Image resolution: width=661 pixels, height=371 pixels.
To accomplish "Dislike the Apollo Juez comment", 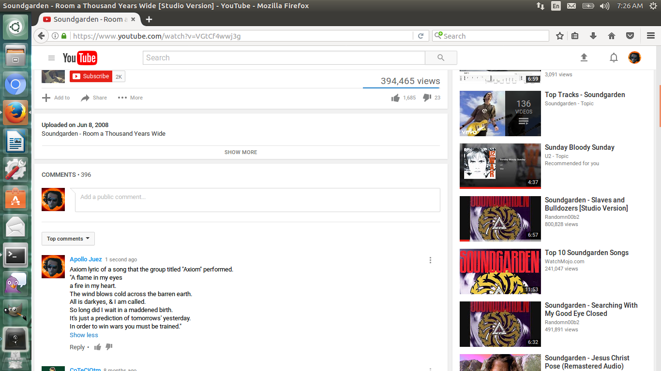I will click(109, 347).
